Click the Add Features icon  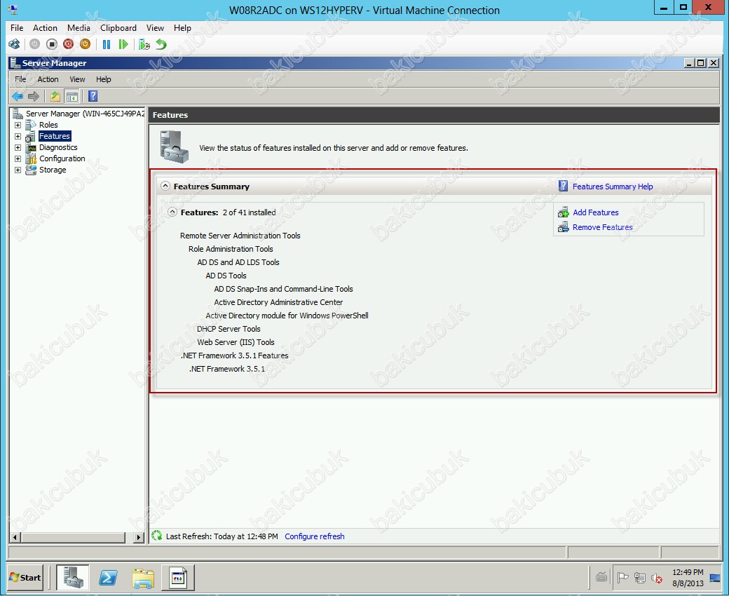coord(563,212)
